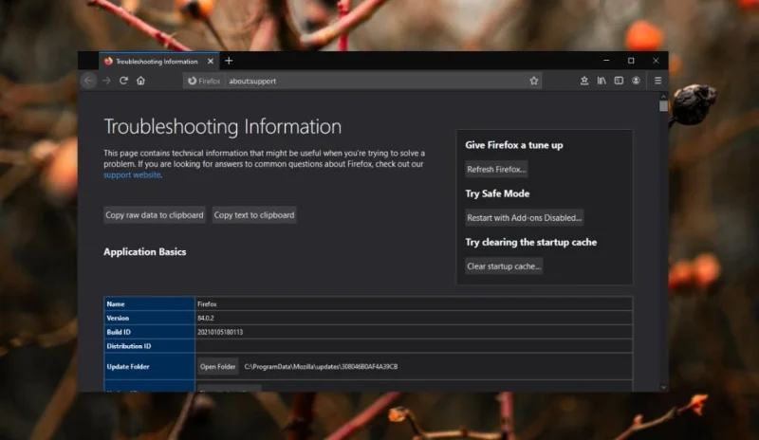Click the Application Basics heading
This screenshot has height=440, width=759.
(145, 251)
